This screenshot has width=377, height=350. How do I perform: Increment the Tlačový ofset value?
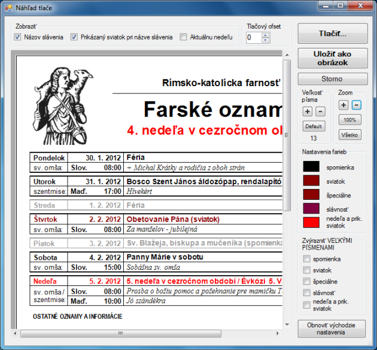(x=266, y=35)
